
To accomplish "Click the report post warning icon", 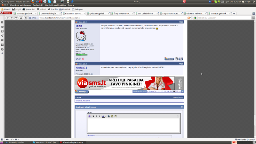I will click(83, 59).
